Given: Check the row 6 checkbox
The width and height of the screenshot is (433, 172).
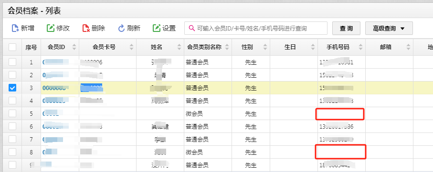Looking at the screenshot, I should click(12, 126).
